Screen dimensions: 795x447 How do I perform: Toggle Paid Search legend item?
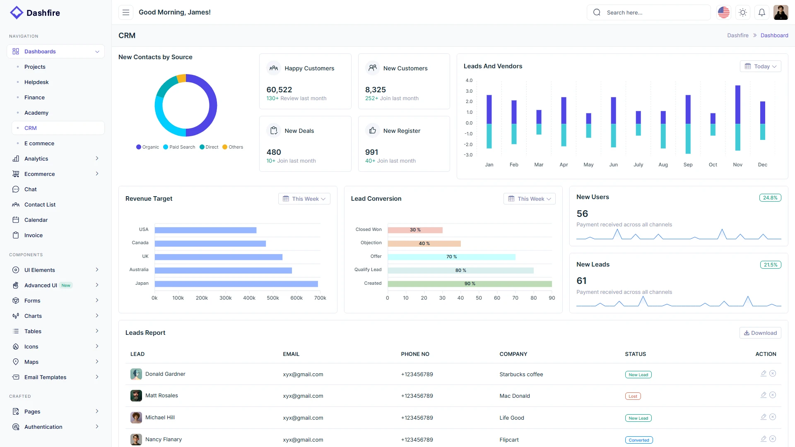tap(179, 147)
